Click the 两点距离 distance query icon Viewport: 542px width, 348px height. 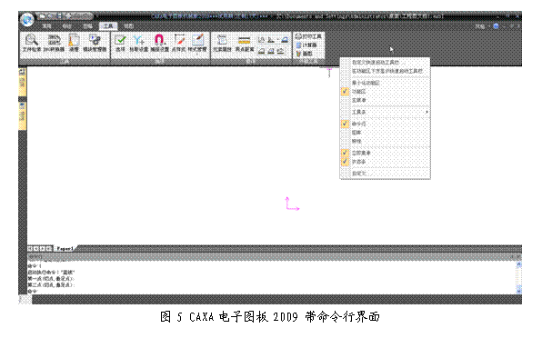tap(245, 44)
